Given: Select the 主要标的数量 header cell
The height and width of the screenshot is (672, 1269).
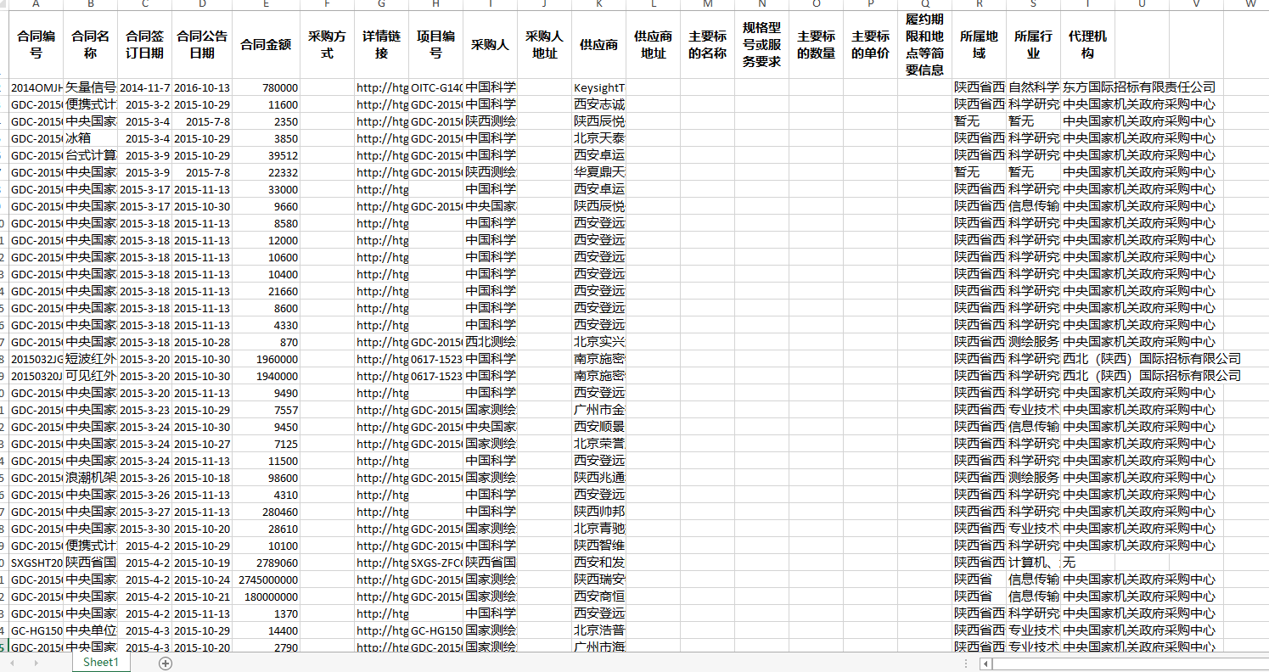Looking at the screenshot, I should pos(816,45).
